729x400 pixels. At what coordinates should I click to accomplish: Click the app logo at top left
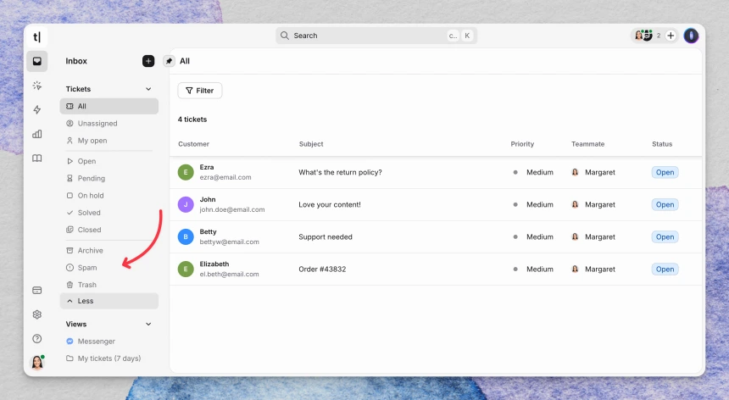pyautogui.click(x=36, y=36)
